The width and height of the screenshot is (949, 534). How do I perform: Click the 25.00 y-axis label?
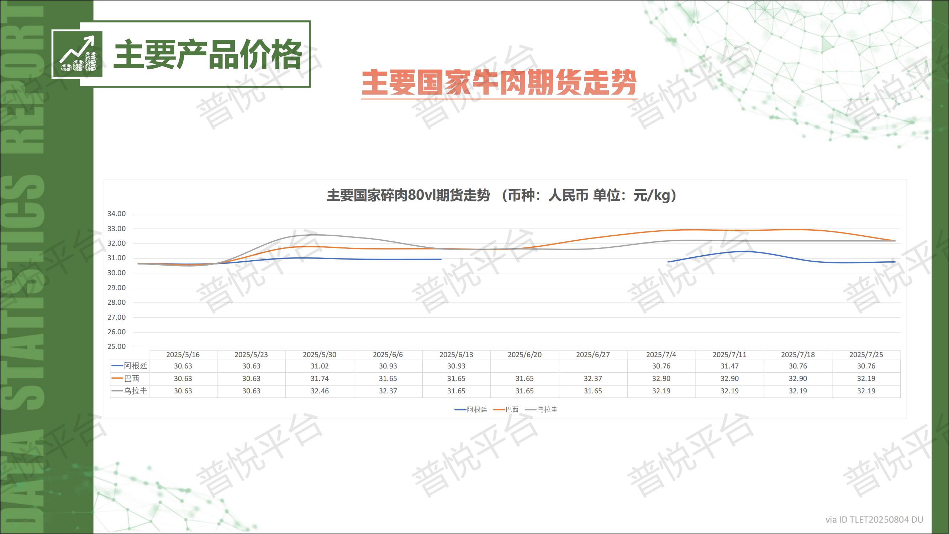[116, 346]
